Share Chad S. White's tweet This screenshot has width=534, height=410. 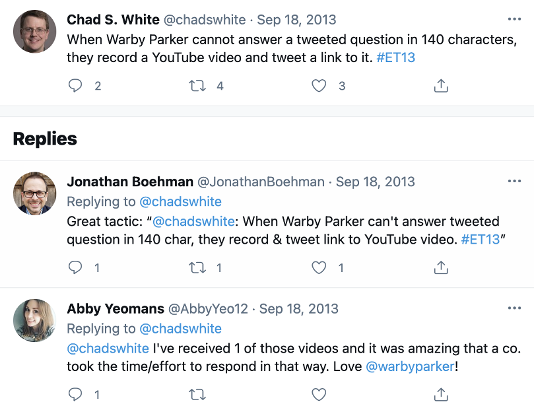click(440, 85)
